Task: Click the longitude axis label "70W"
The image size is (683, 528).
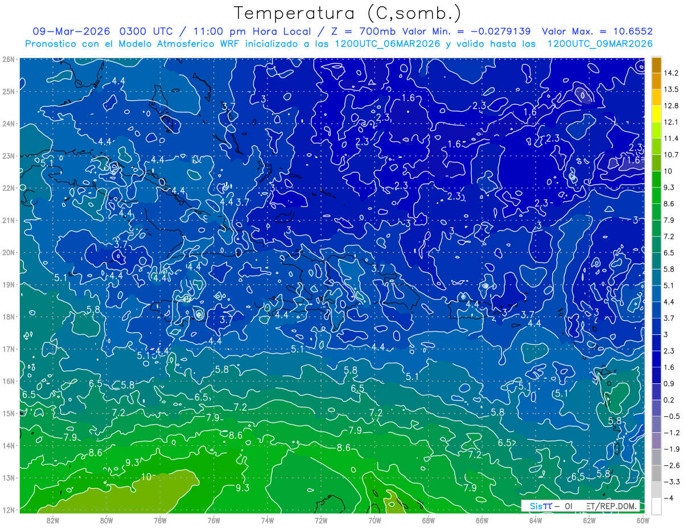Action: coord(374,520)
